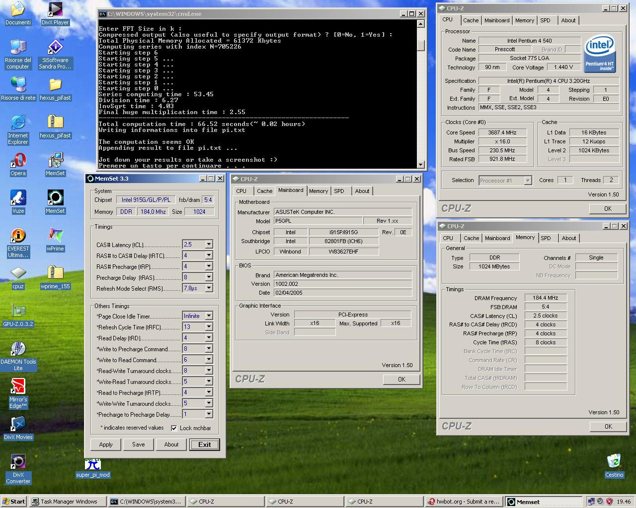Image resolution: width=636 pixels, height=508 pixels.
Task: Open the Cestino recycle bin
Action: click(614, 466)
